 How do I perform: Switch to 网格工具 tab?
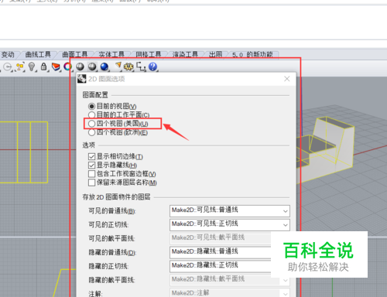point(149,55)
